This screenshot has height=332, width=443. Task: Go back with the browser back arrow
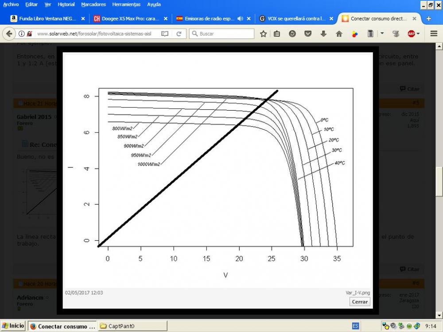pyautogui.click(x=9, y=34)
